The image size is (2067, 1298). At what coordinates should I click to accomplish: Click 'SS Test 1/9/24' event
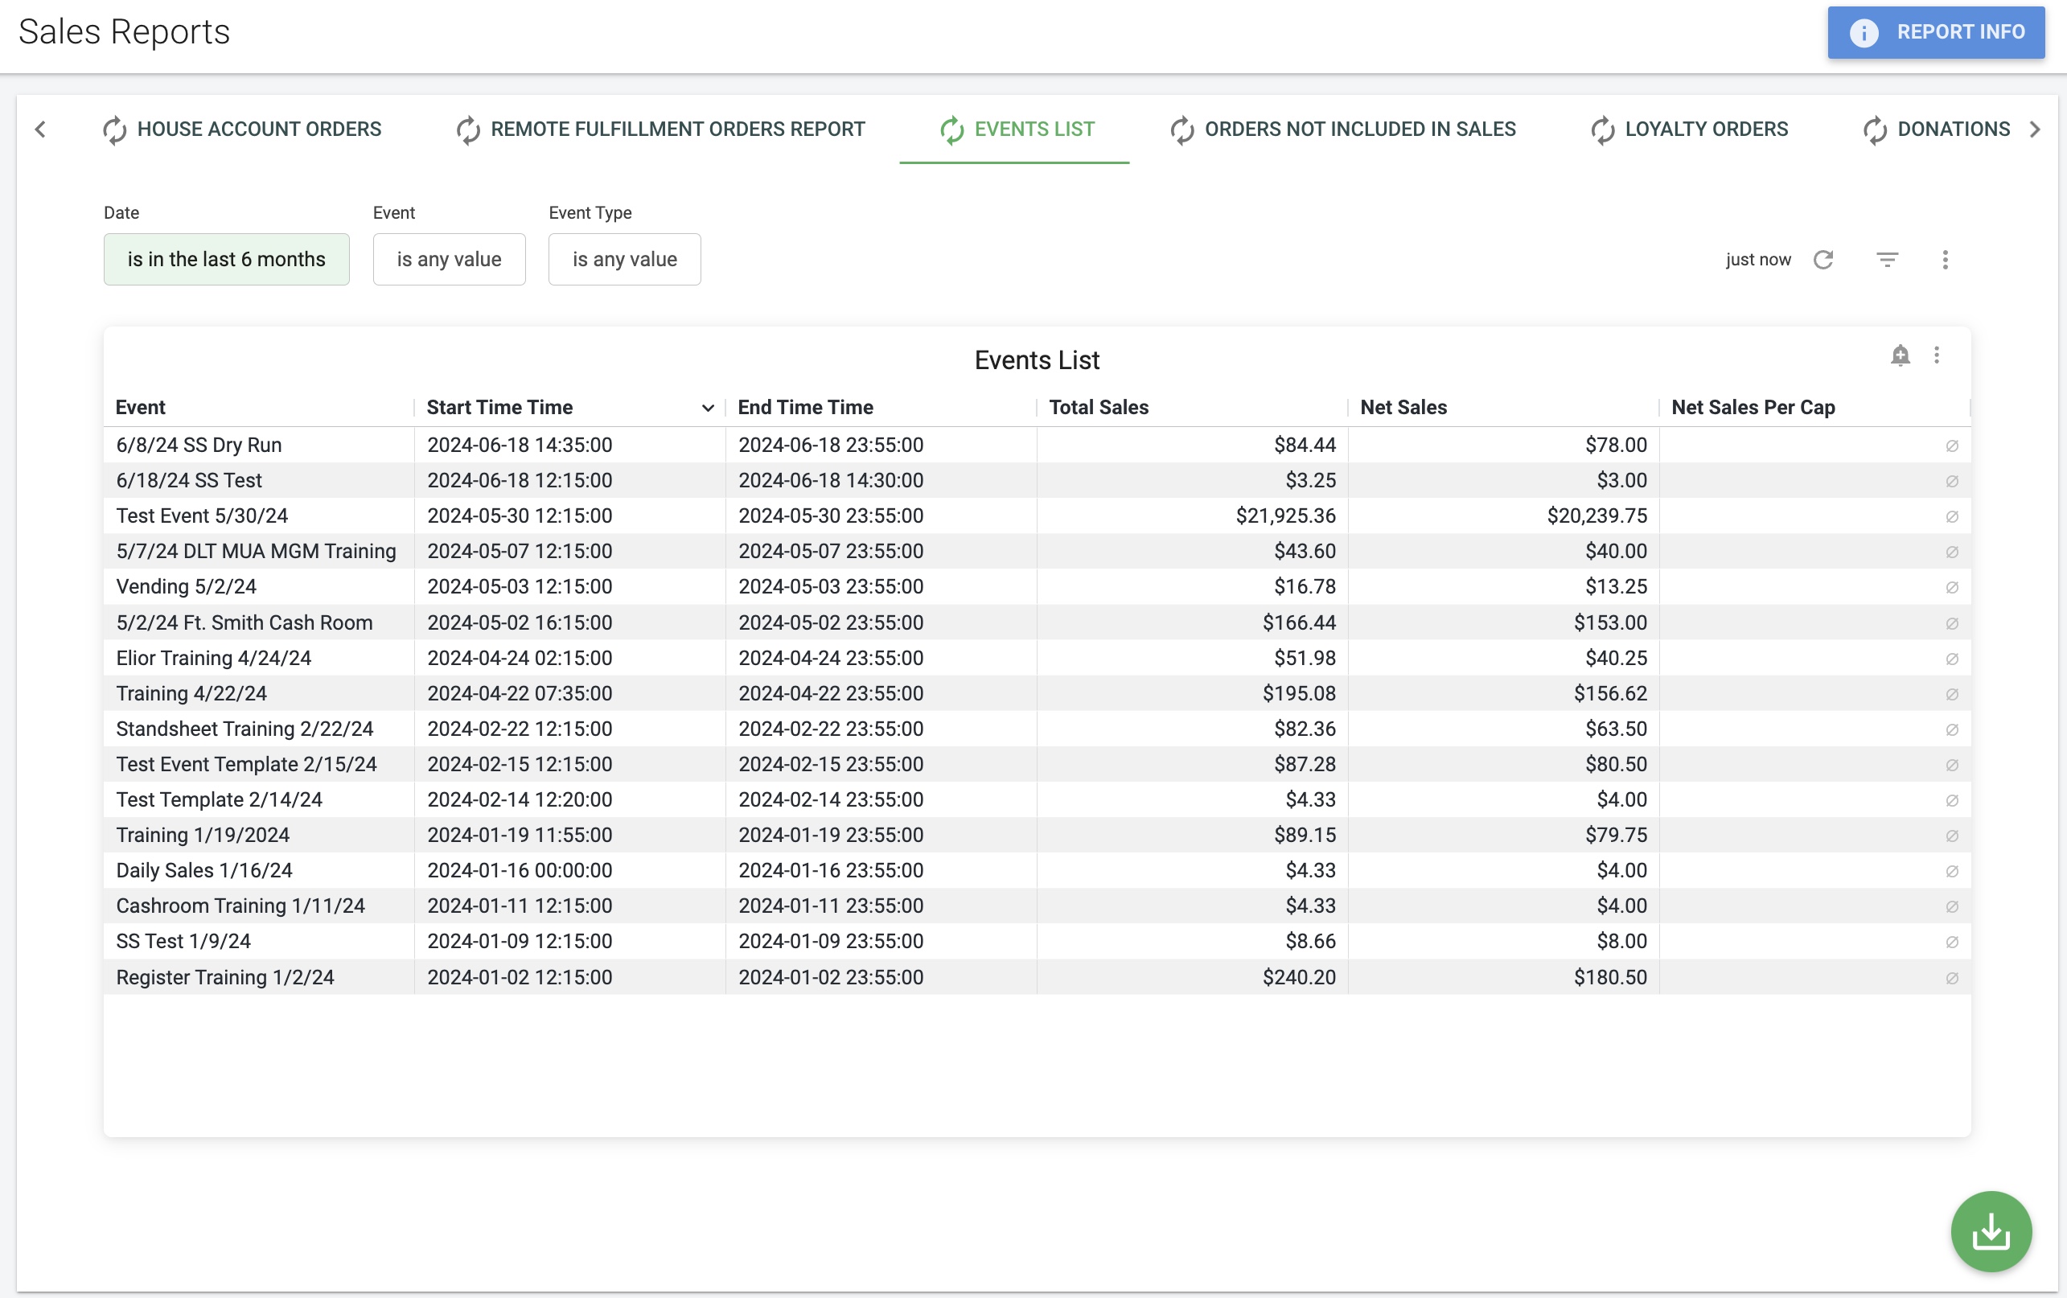(x=258, y=941)
